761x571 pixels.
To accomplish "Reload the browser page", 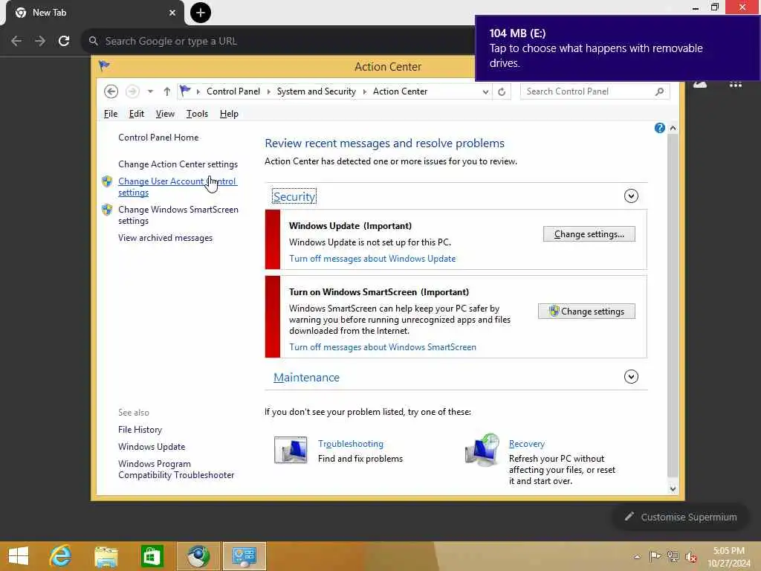I will (x=64, y=41).
